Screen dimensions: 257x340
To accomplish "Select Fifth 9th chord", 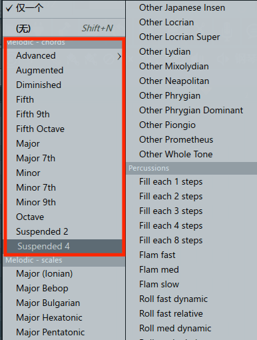I will [x=64, y=115].
